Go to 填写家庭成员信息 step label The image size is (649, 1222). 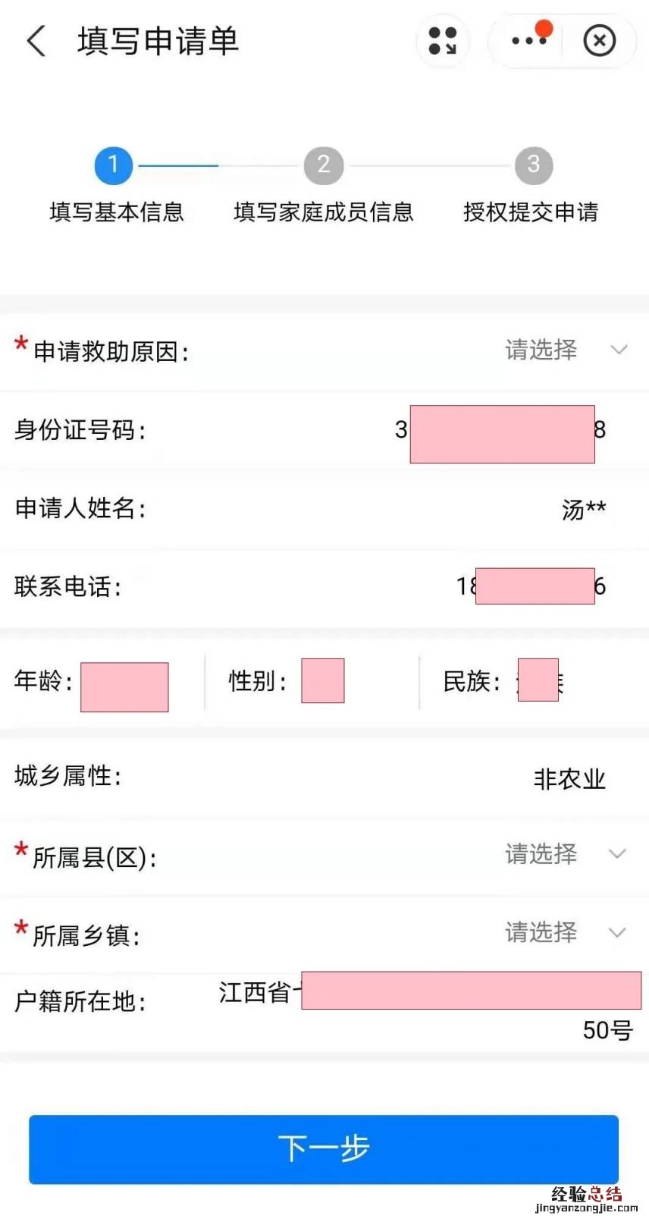pyautogui.click(x=324, y=212)
